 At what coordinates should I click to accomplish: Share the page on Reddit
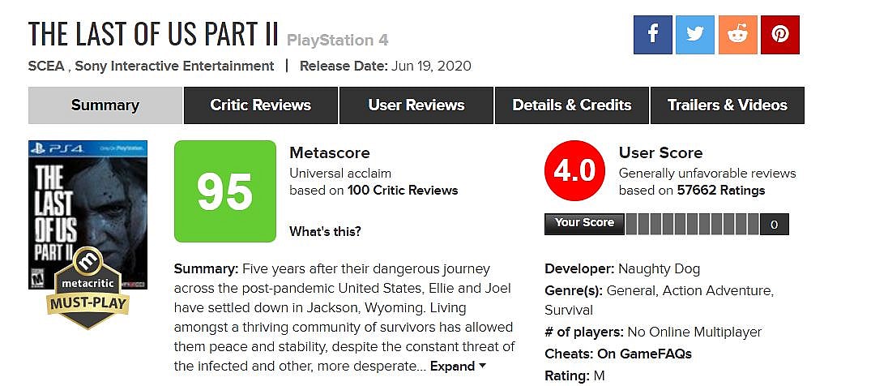(x=737, y=35)
